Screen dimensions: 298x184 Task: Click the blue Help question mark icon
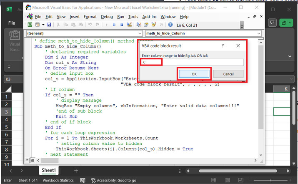click(170, 25)
